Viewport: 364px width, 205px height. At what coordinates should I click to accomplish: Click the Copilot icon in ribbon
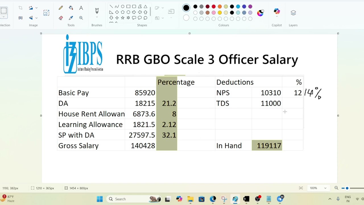(277, 11)
